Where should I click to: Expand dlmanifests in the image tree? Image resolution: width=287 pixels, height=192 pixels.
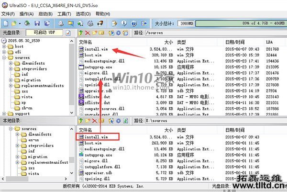[11, 63]
